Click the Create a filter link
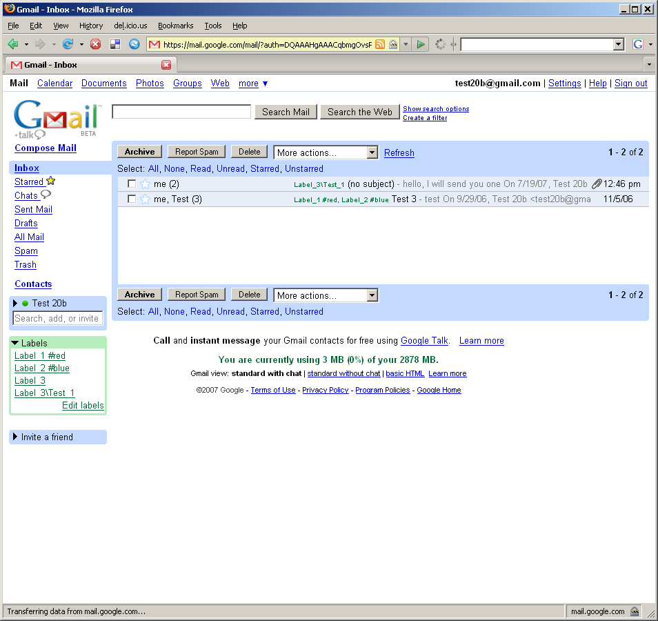The height and width of the screenshot is (621, 658). pyautogui.click(x=425, y=118)
